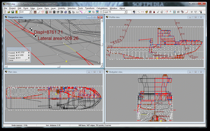Save the model with the green floppy icon
The image size is (210, 131).
(13, 12)
